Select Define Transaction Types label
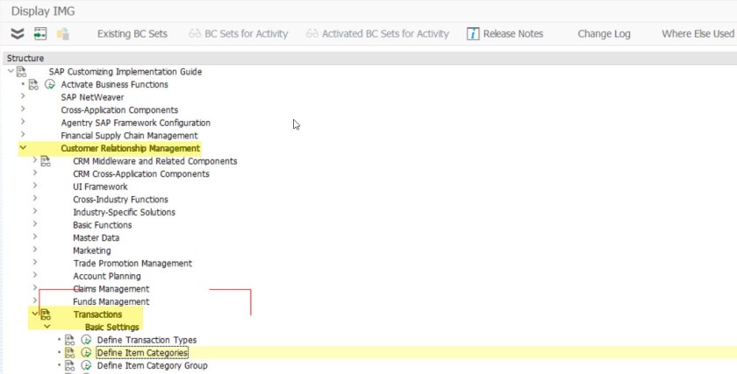 147,340
